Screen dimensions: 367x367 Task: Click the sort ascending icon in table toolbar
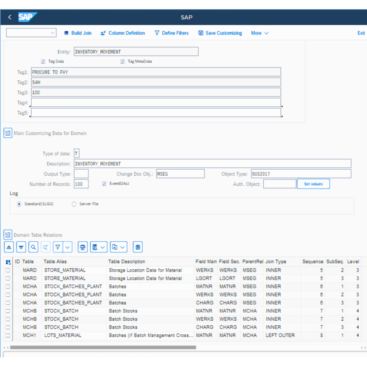coord(9,247)
